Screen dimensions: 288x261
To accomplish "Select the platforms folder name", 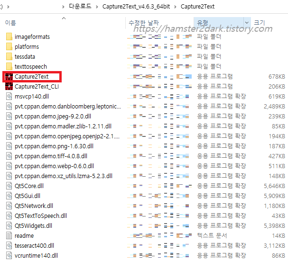I will point(27,46).
